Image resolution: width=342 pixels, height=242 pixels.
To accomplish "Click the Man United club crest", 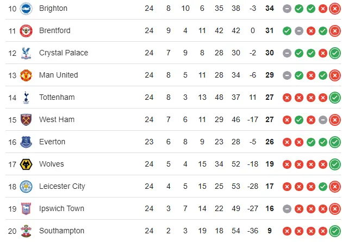I will coord(26,75).
